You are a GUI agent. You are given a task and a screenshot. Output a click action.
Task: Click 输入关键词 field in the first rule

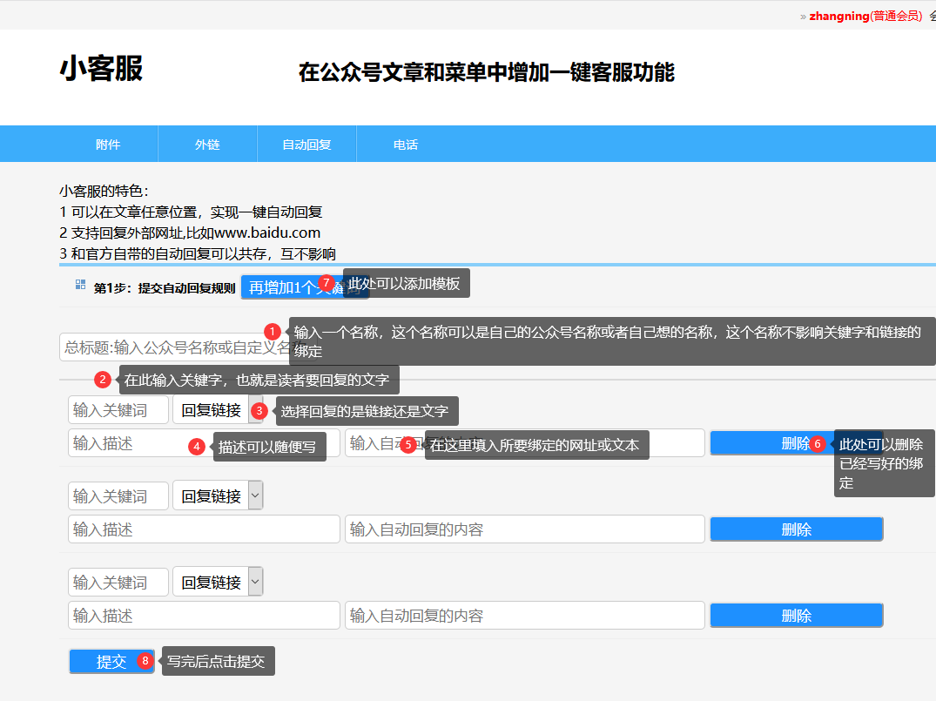(118, 410)
